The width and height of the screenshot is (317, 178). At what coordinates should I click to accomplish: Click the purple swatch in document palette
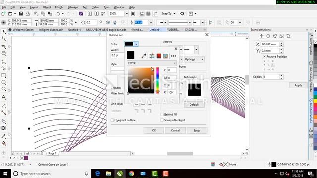[x=26, y=158]
